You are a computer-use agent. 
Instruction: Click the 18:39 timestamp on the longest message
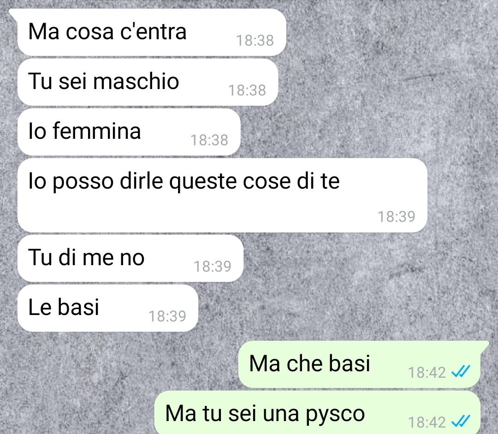click(x=397, y=217)
